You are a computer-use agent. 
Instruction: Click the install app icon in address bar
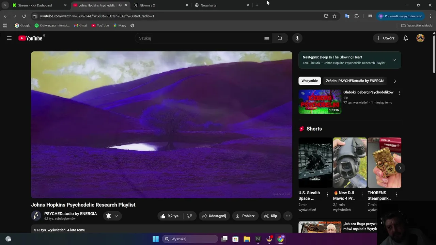(326, 16)
